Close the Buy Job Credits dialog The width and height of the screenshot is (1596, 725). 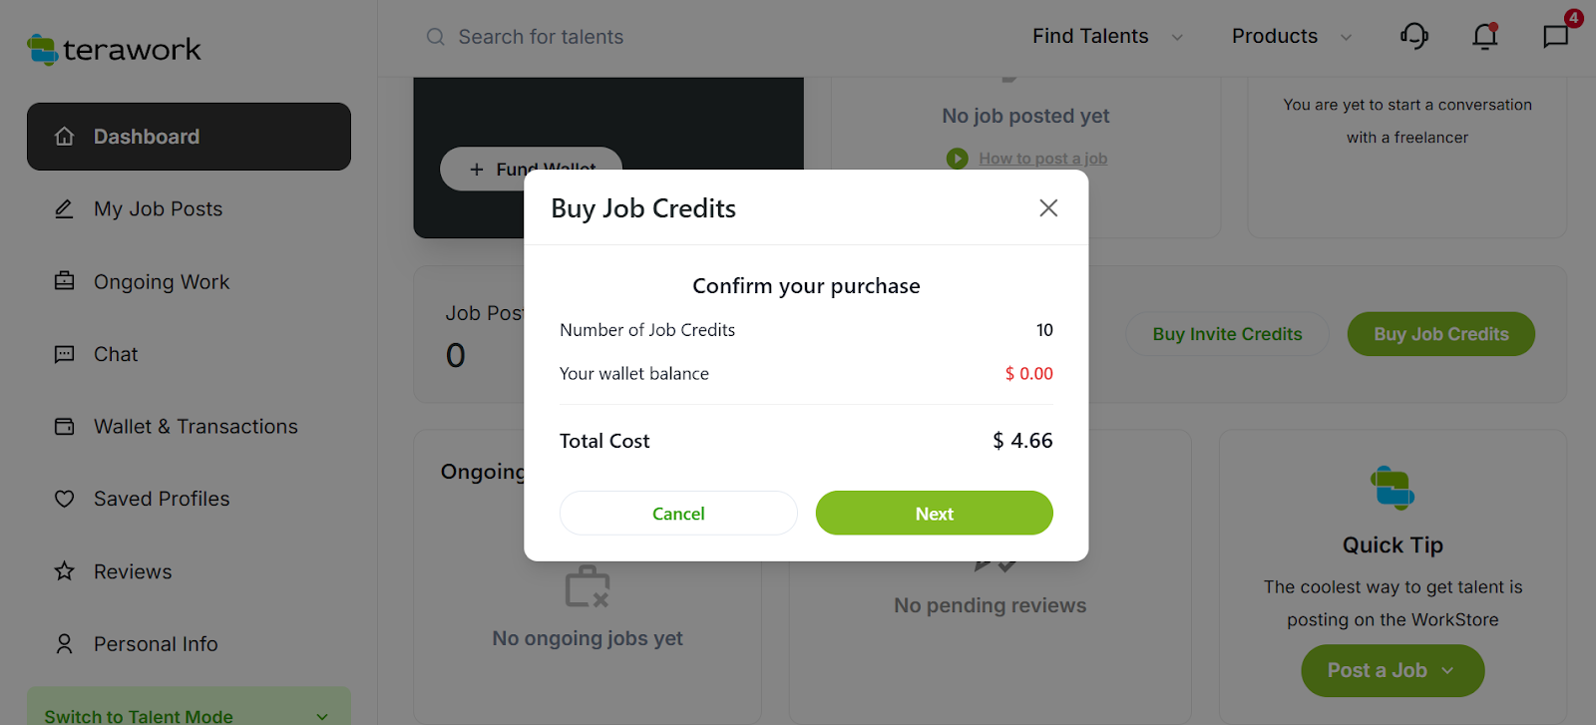(1047, 208)
